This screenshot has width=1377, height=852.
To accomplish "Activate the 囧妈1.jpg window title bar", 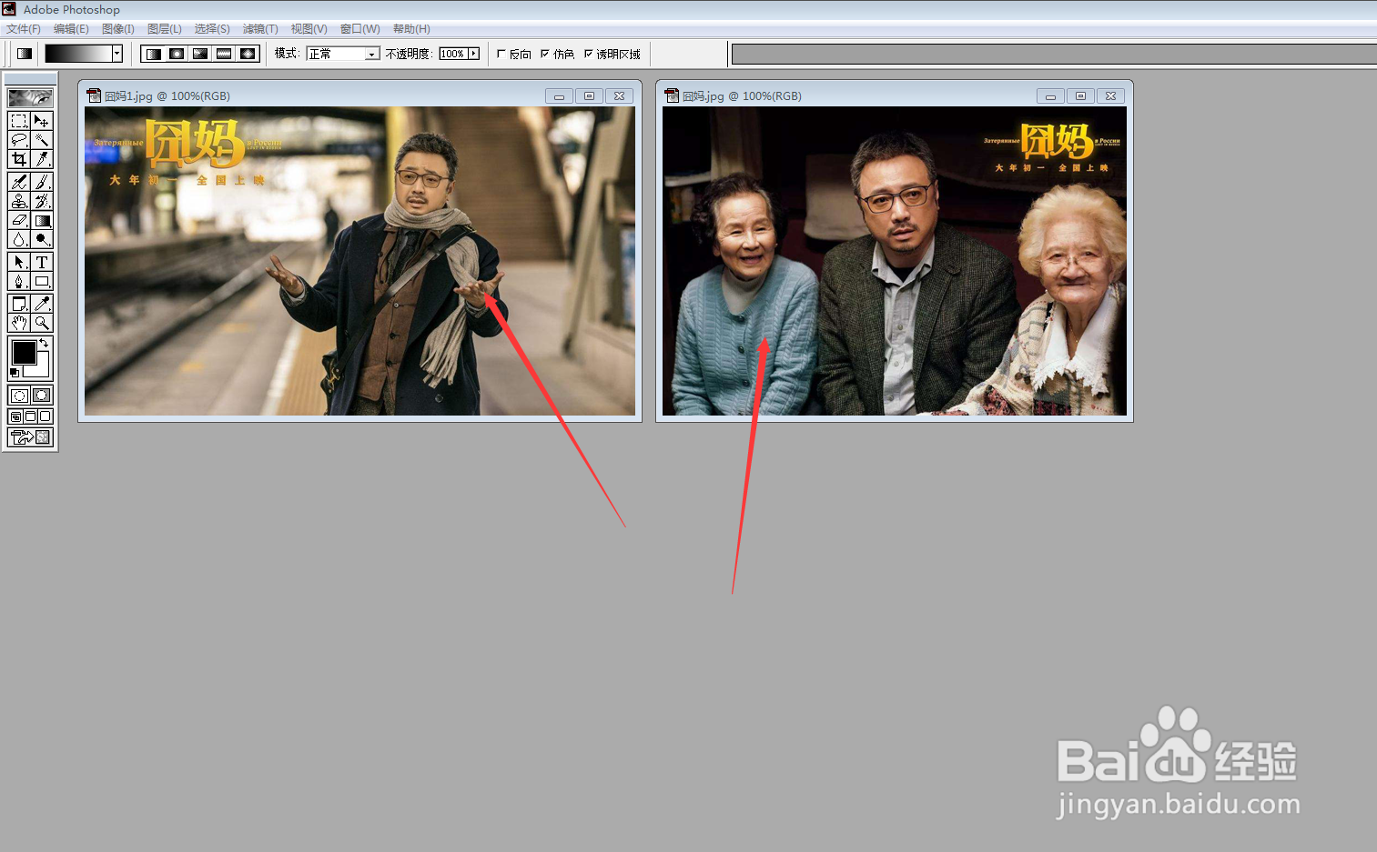I will tap(359, 95).
